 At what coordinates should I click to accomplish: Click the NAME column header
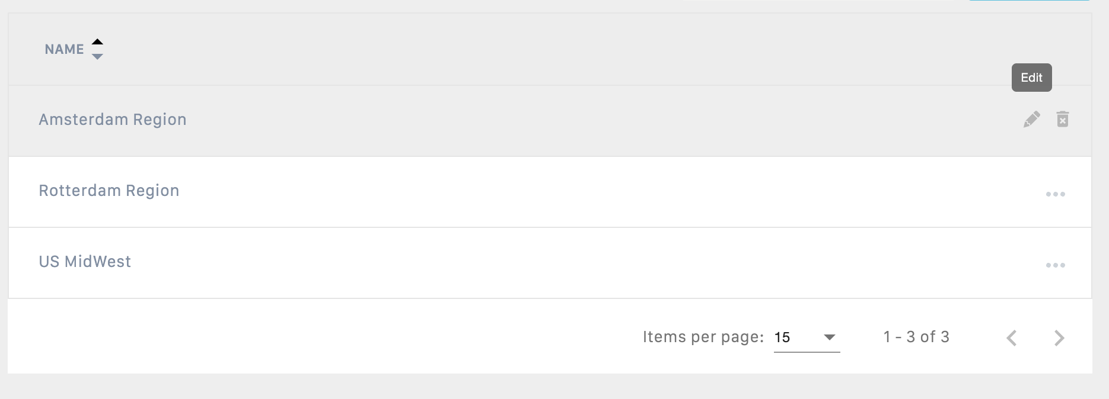64,49
